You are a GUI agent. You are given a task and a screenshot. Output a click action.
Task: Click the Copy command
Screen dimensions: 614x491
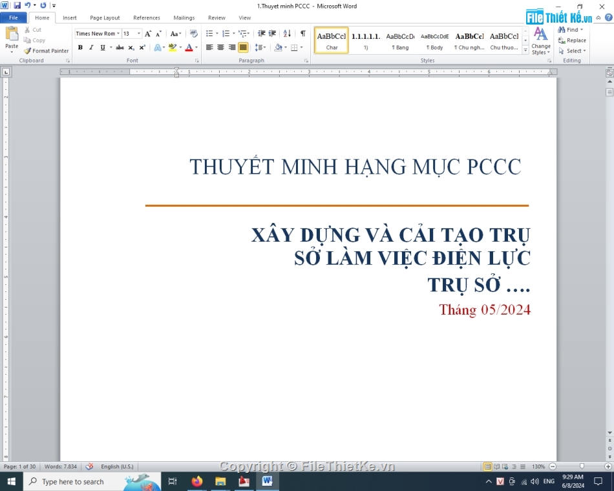pyautogui.click(x=34, y=40)
